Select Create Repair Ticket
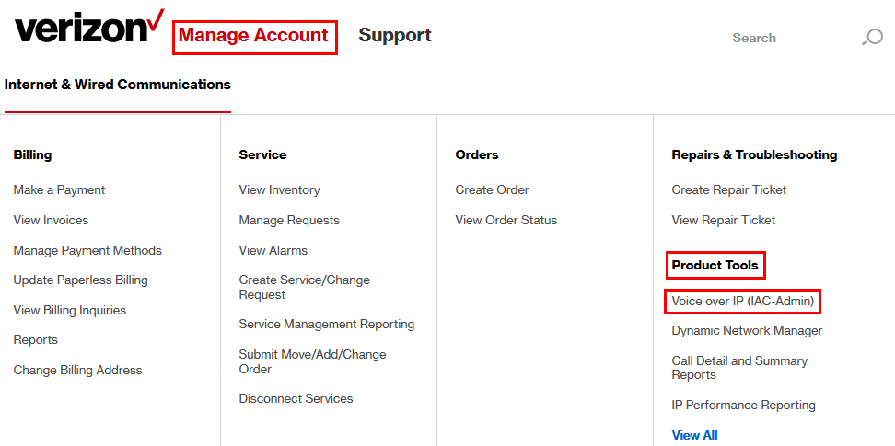 click(x=729, y=190)
